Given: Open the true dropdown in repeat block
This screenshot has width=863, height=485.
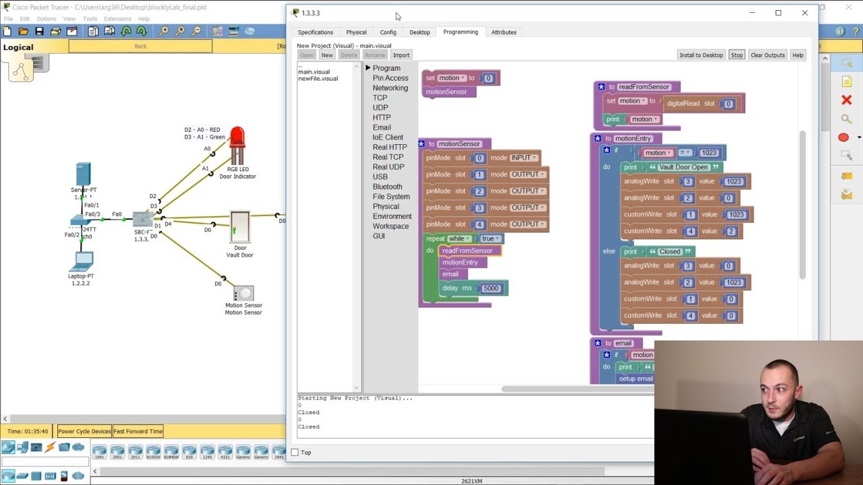Looking at the screenshot, I should tap(489, 238).
